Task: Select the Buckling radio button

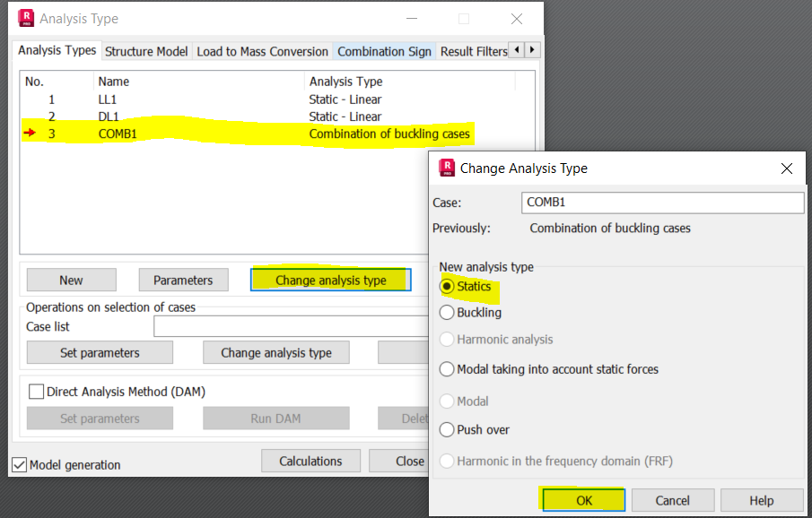Action: pos(446,311)
